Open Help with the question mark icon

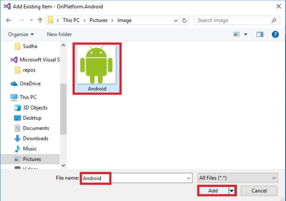tap(275, 34)
